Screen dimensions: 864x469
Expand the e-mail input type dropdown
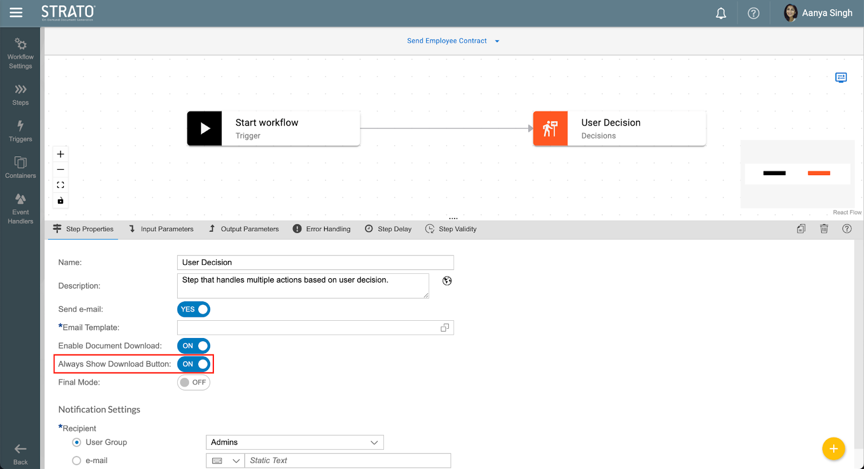[x=225, y=461]
